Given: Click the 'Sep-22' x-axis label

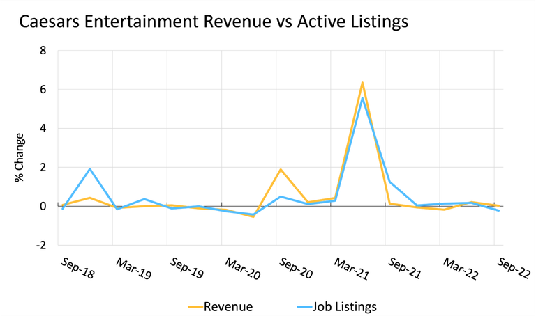Looking at the screenshot, I should (x=514, y=268).
